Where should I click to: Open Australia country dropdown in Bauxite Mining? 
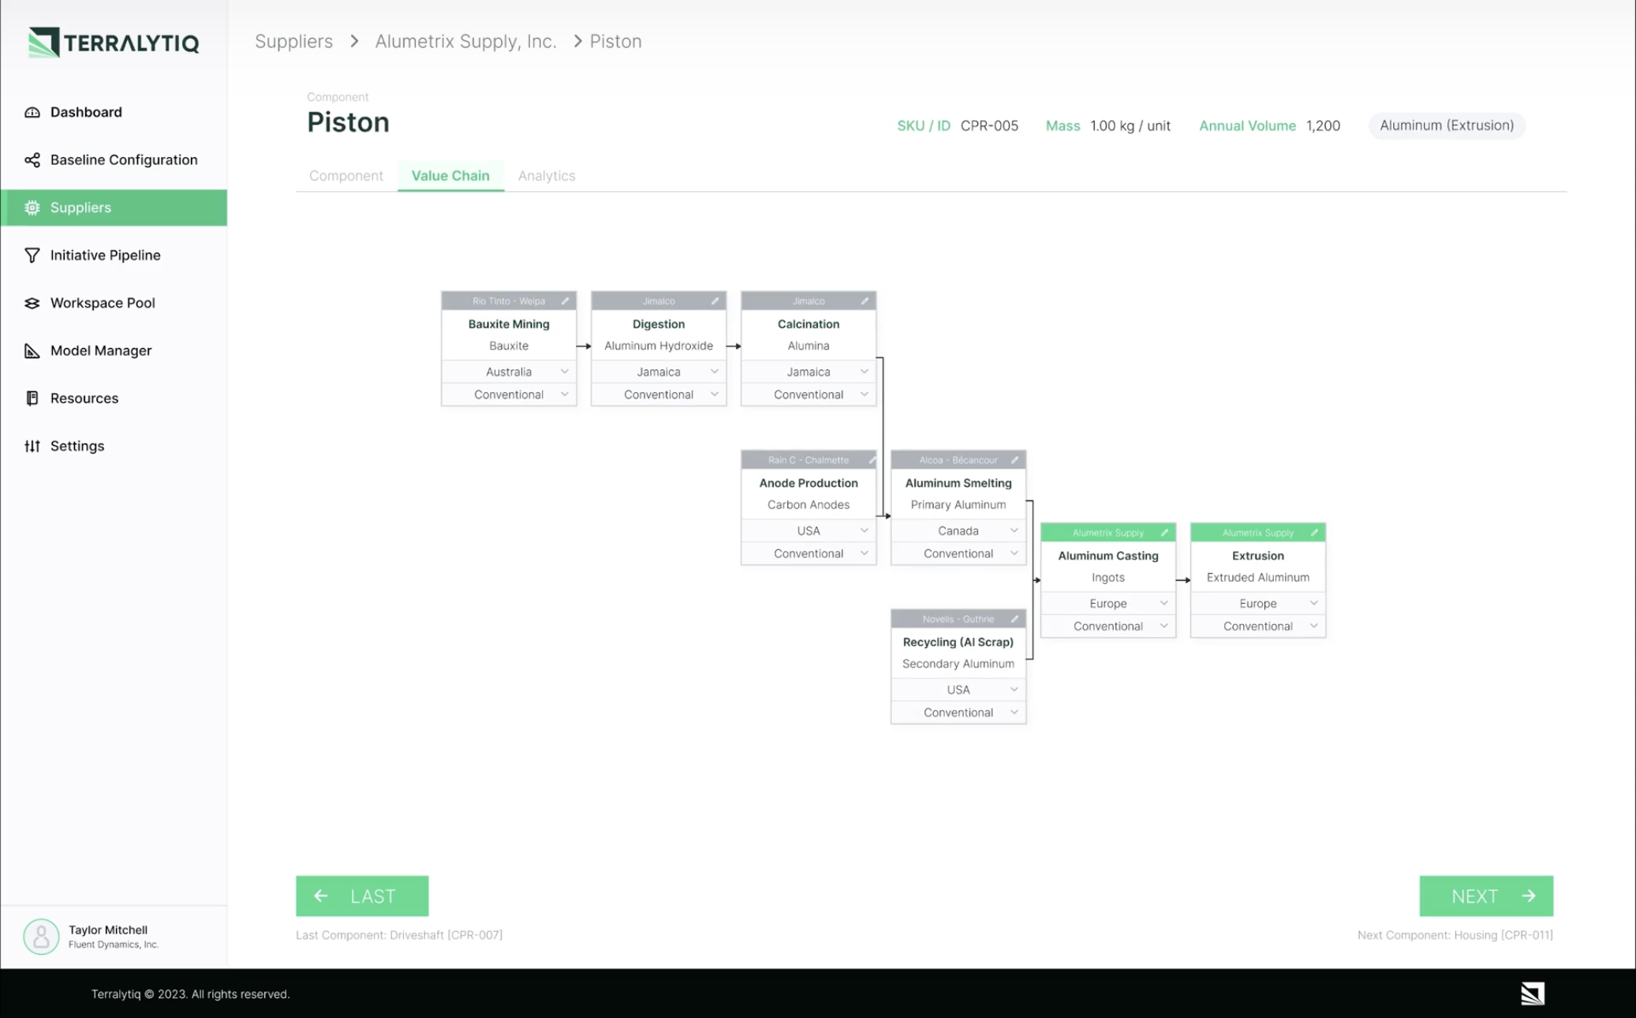[564, 372]
